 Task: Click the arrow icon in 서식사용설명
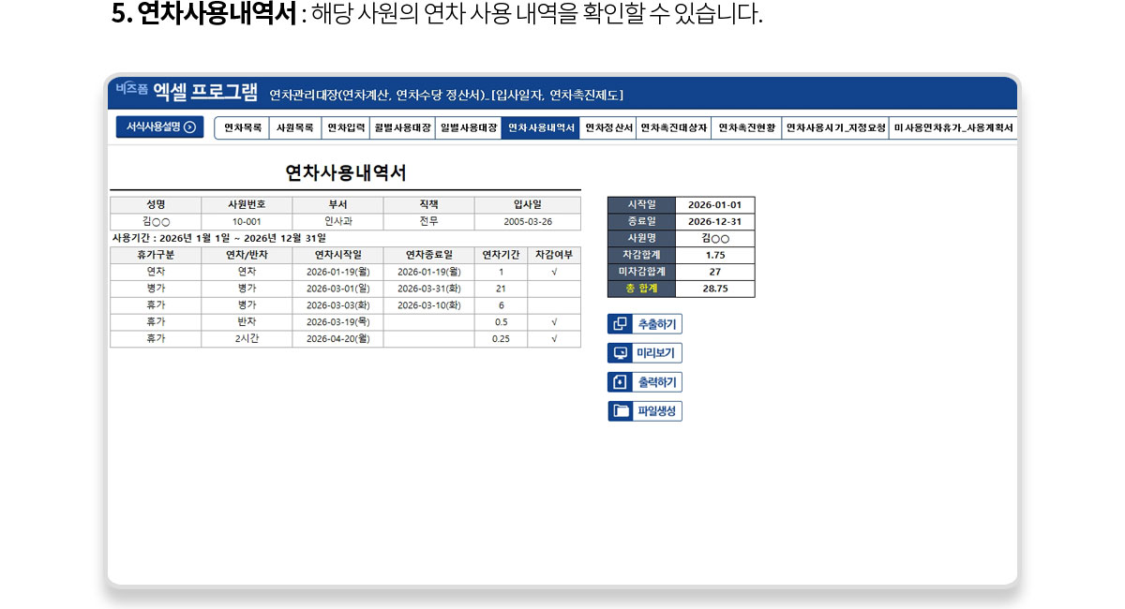click(x=189, y=127)
